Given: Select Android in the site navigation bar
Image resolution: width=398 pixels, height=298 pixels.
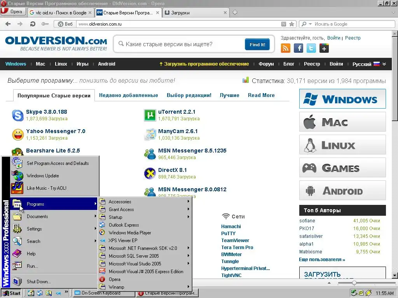Looking at the screenshot, I should pyautogui.click(x=106, y=64).
